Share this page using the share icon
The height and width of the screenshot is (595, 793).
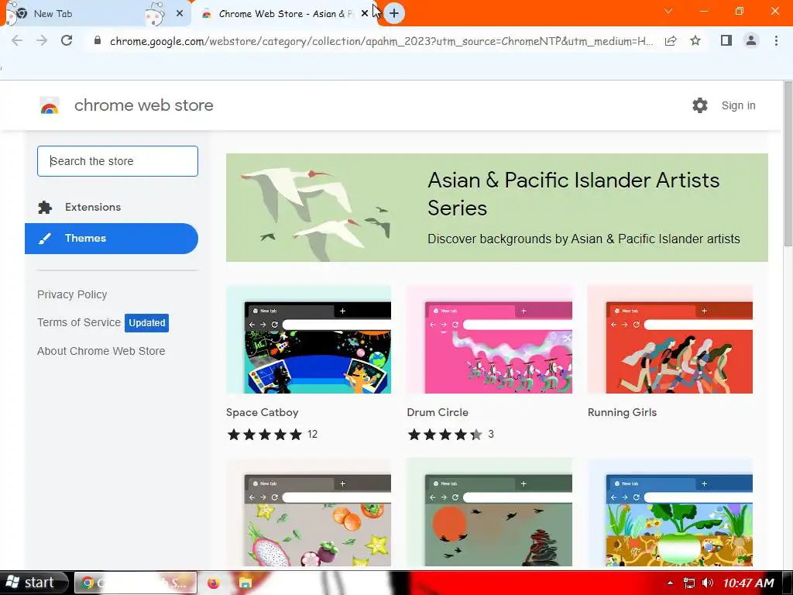671,40
